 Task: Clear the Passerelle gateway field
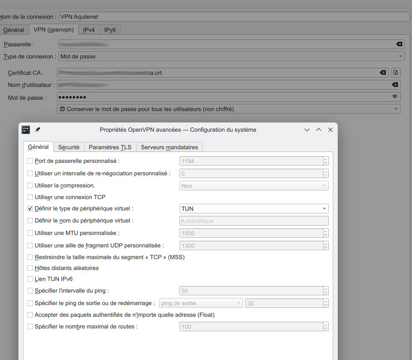pyautogui.click(x=399, y=44)
